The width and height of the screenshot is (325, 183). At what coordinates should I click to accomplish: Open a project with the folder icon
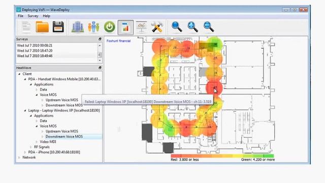[42, 27]
